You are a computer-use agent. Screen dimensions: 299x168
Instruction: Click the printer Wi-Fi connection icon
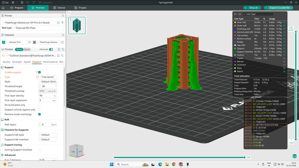pos(62,23)
